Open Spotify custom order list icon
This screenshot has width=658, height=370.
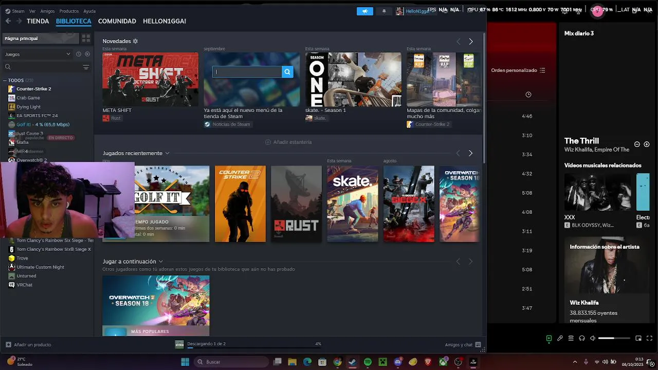point(542,70)
